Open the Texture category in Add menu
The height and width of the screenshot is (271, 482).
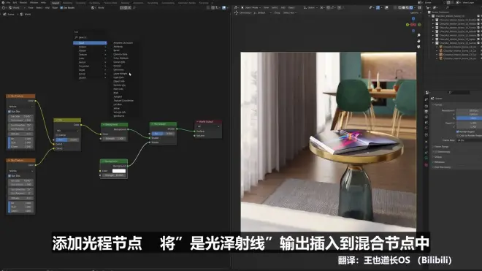[x=90, y=55]
